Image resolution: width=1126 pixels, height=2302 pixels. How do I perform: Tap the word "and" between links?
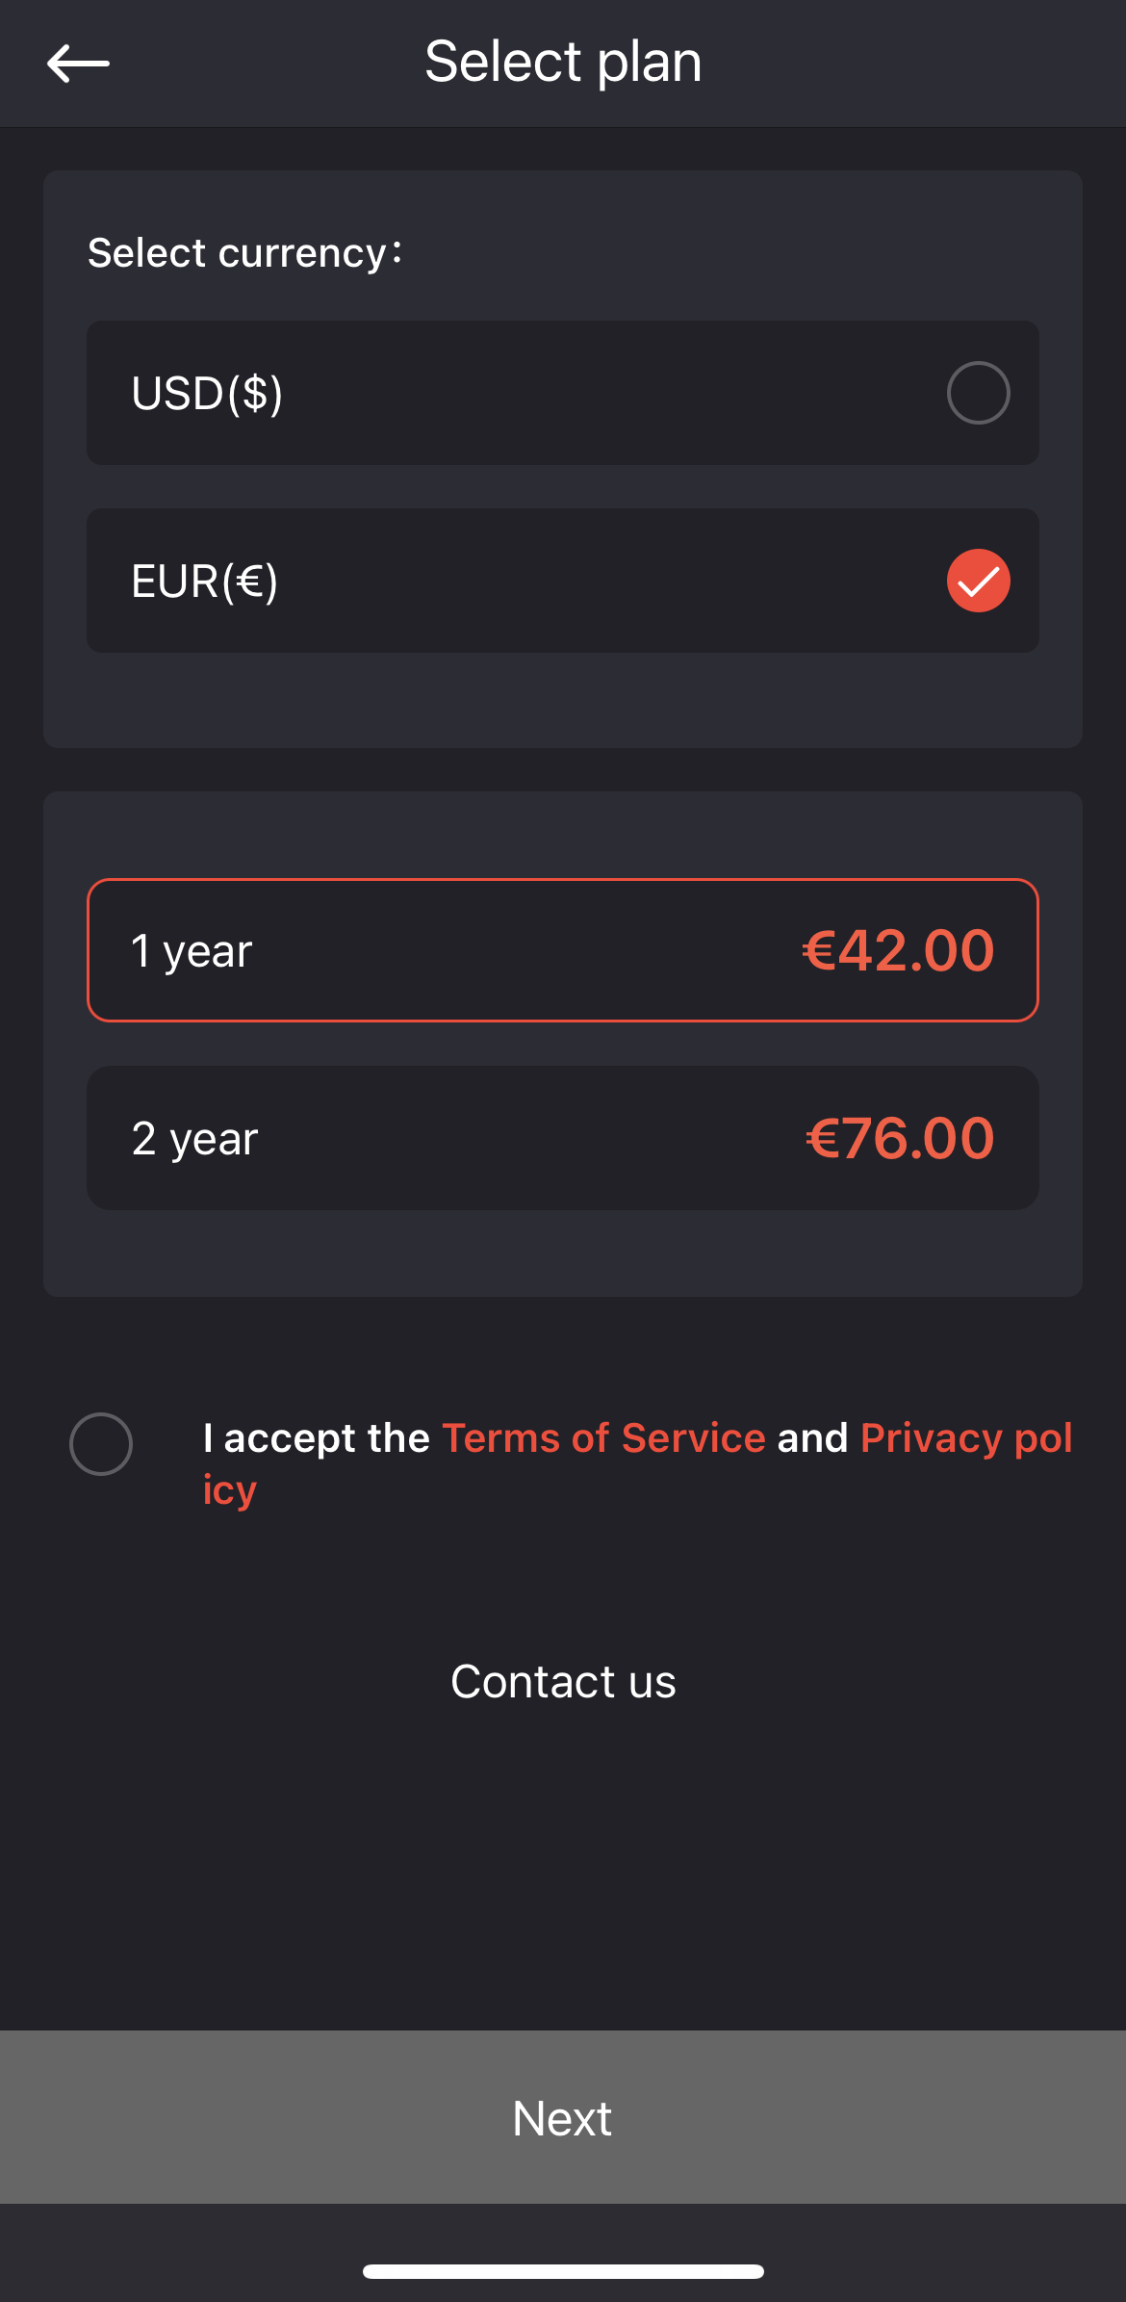coord(812,1438)
